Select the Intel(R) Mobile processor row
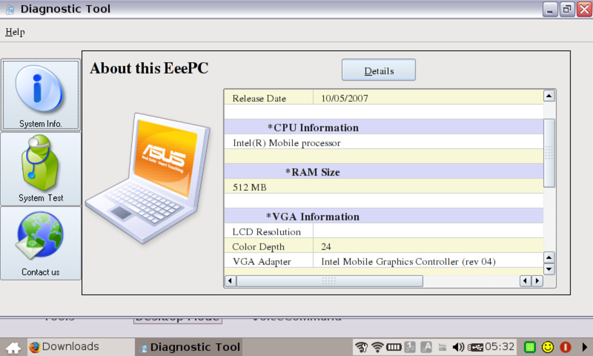 tap(384, 142)
